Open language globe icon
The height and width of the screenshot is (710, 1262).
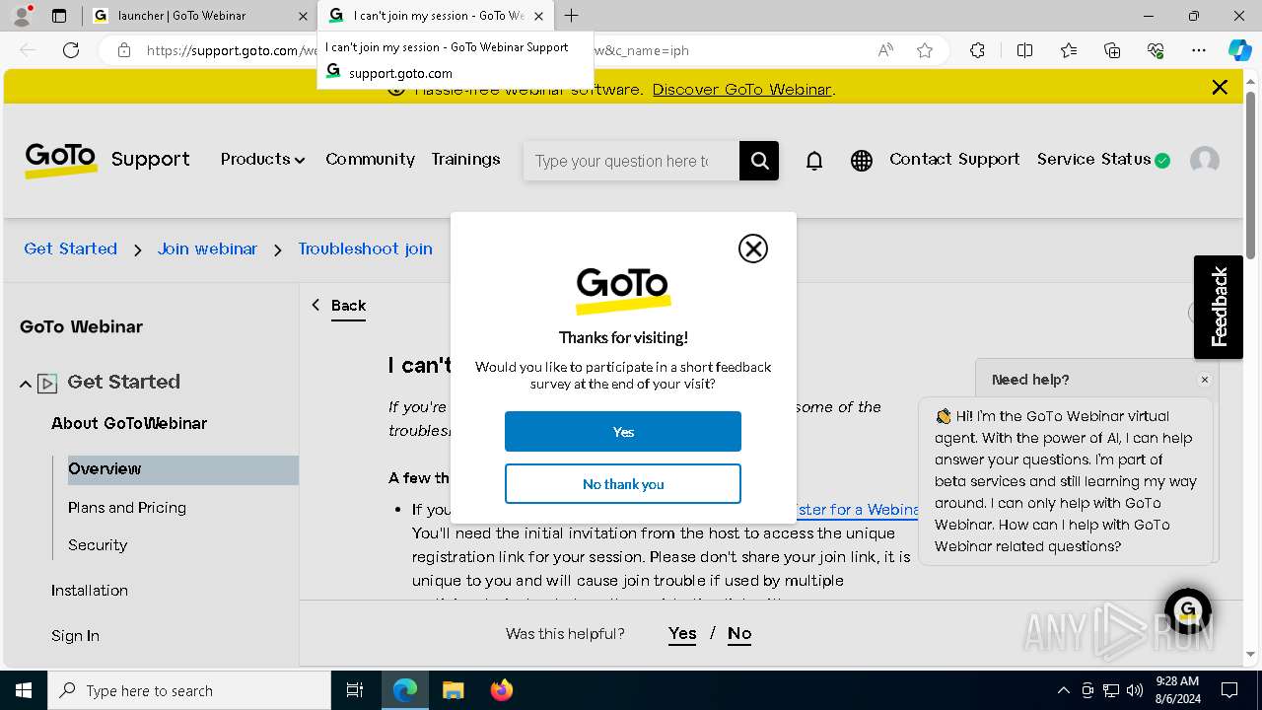862,161
